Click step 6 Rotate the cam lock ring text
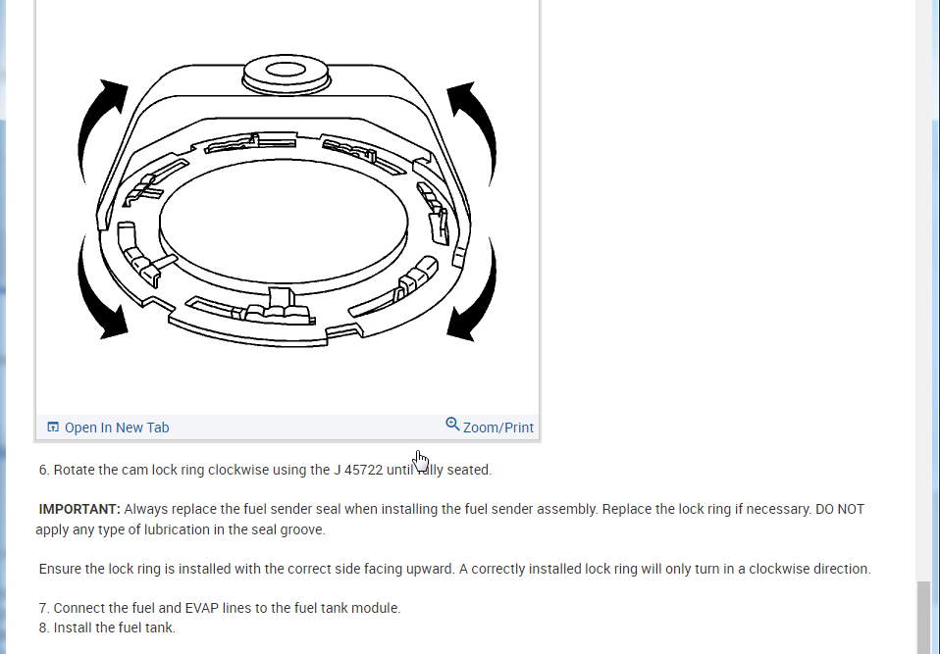Screen dimensions: 940x654 pyautogui.click(x=265, y=470)
